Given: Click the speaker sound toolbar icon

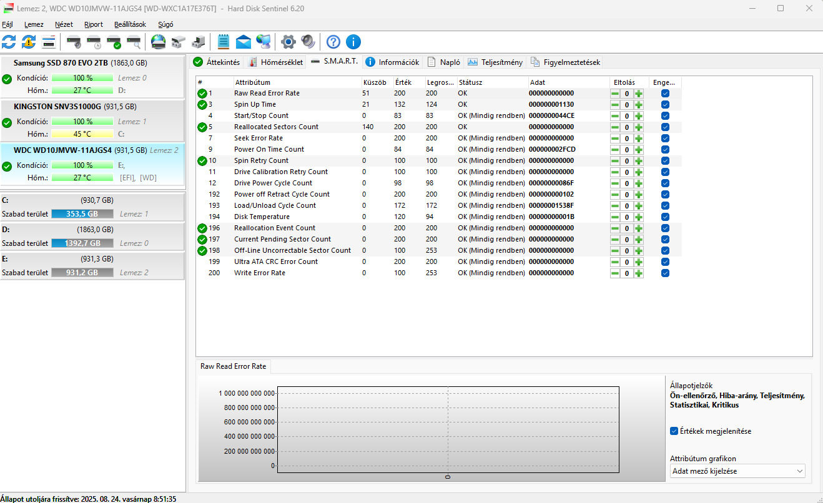Looking at the screenshot, I should (x=308, y=42).
